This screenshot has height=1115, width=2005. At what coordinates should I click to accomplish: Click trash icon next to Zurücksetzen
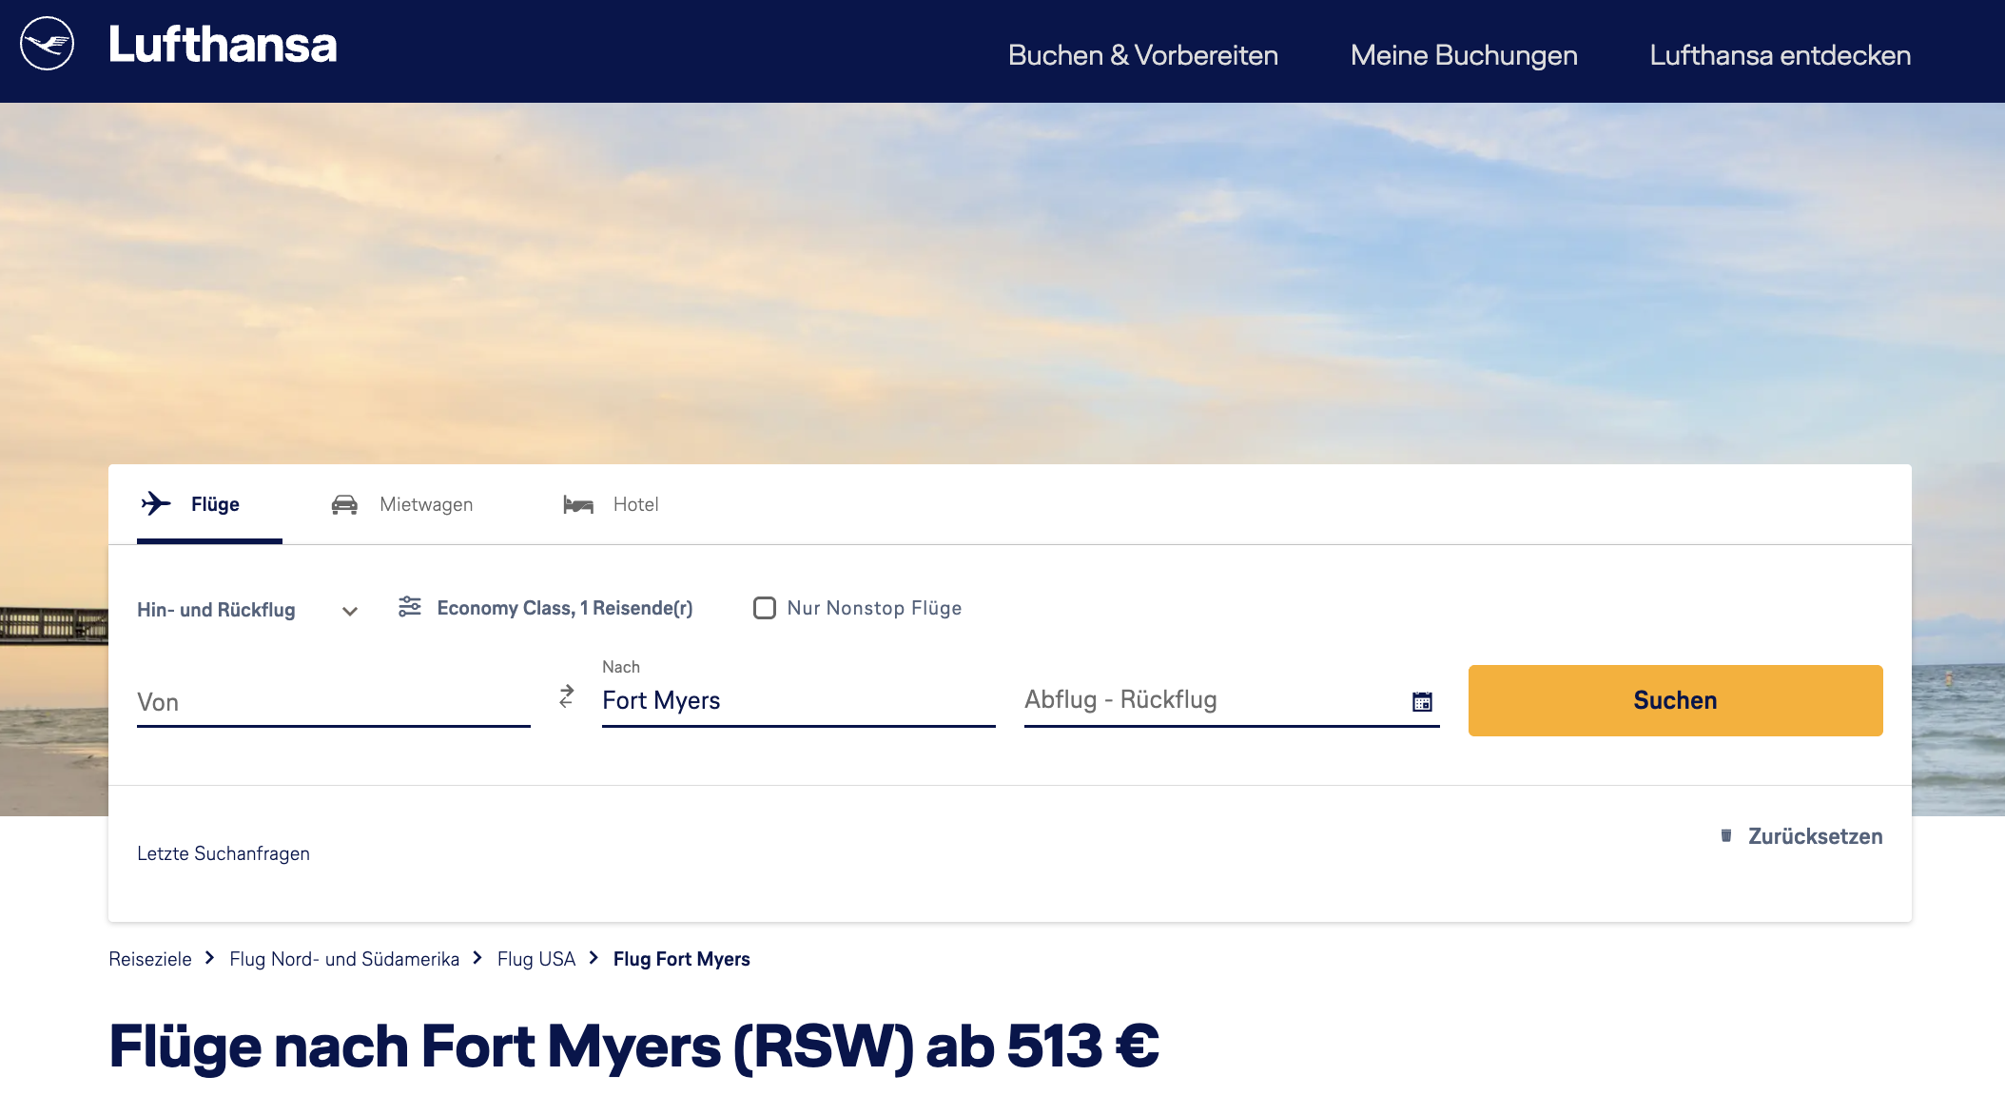tap(1726, 835)
